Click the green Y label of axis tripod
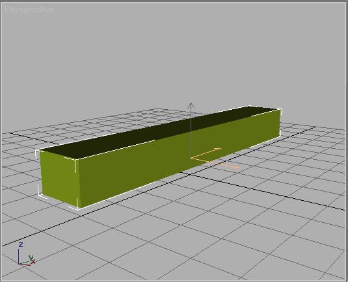Screen dimensions: 348x282 point(31,257)
